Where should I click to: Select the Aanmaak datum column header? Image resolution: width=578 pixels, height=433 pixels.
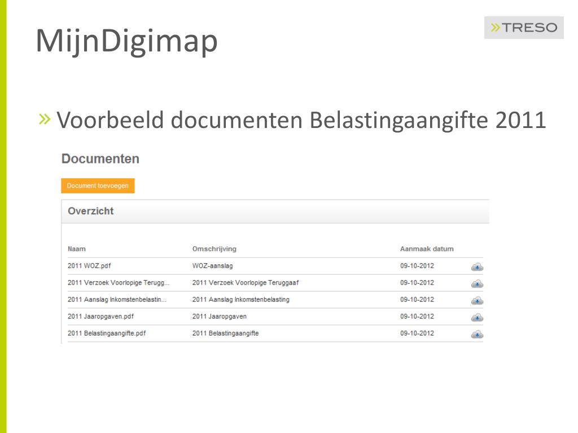427,249
